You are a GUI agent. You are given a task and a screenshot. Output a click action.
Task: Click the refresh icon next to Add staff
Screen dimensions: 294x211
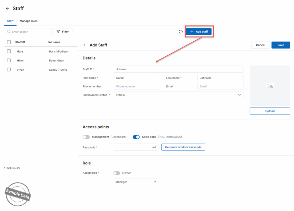coord(181,32)
